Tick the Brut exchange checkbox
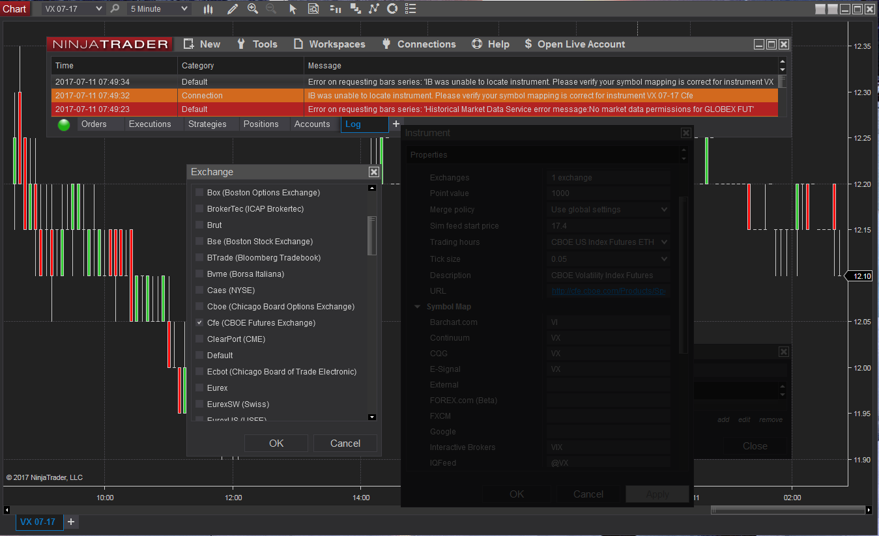Viewport: 879px width, 536px height. [200, 225]
